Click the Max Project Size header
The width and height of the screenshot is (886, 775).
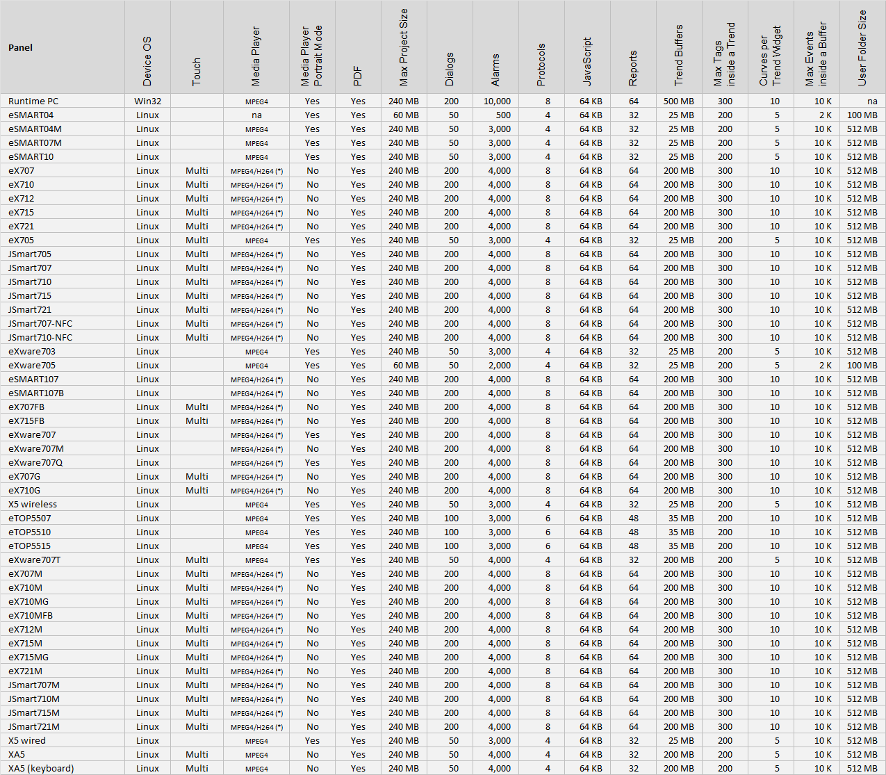[x=404, y=47]
